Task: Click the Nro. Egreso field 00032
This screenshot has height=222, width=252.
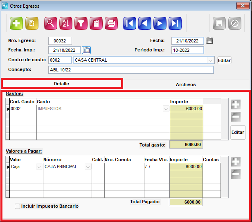Action: (60, 41)
